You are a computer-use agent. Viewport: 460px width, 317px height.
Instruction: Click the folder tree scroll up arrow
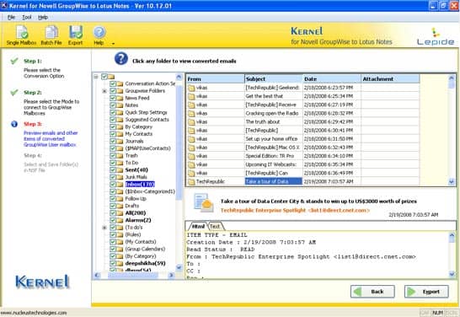[179, 77]
